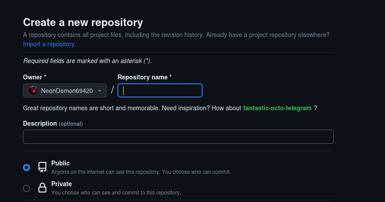Click the "Owner *" field label
The width and height of the screenshot is (385, 202).
pyautogui.click(x=34, y=77)
